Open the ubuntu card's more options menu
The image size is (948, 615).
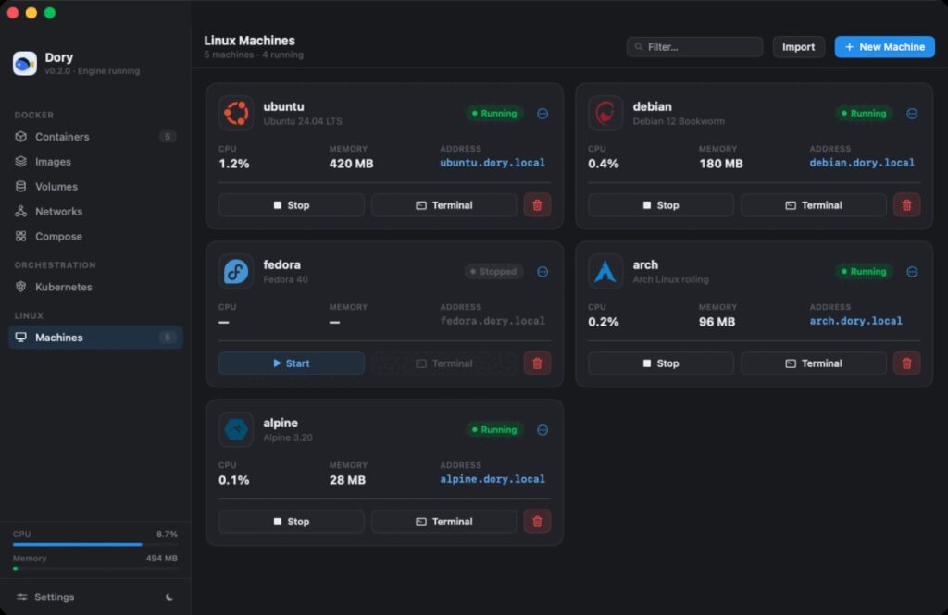point(543,114)
